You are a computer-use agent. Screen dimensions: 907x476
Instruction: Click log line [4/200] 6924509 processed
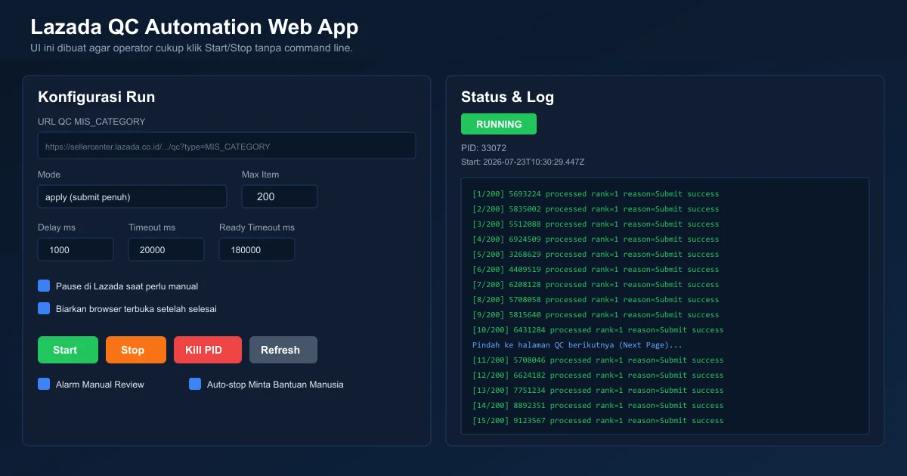[596, 240]
